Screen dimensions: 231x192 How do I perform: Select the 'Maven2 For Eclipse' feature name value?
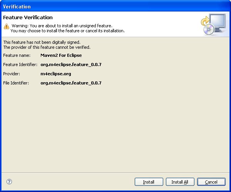click(x=61, y=55)
